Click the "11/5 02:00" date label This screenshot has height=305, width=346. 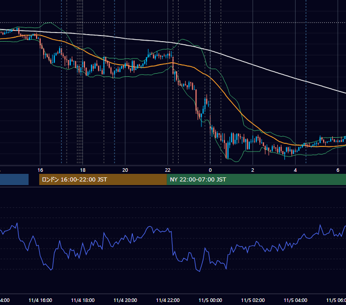tap(253, 300)
